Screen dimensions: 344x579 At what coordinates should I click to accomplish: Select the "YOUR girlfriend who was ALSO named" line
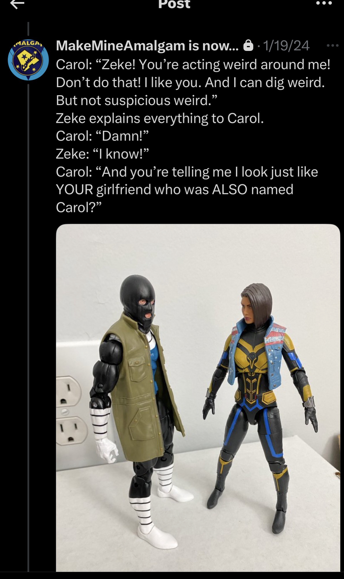tap(175, 190)
